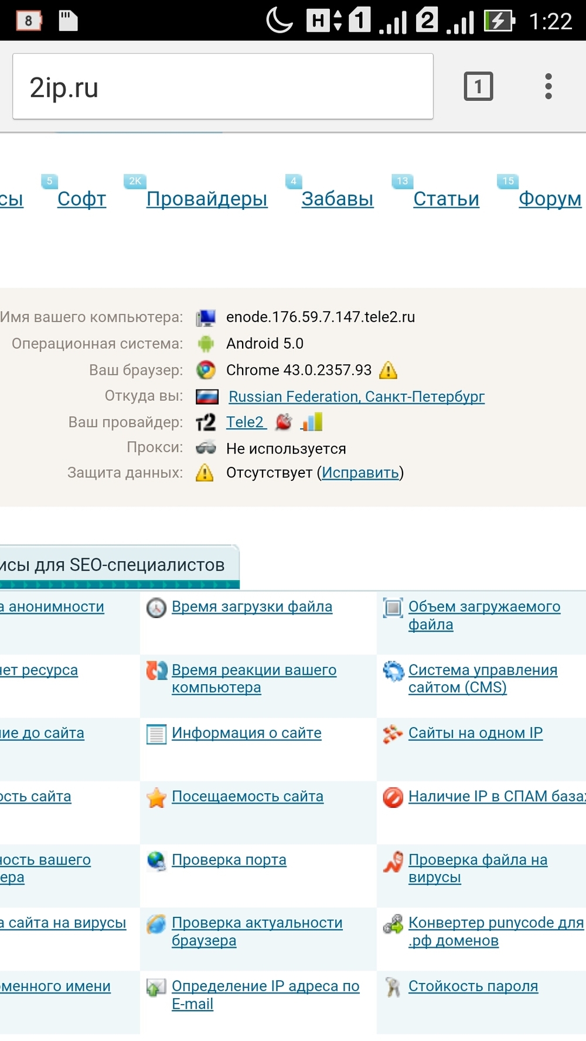Viewport: 586px width, 1041px height.
Task: Open the Провайдеры section
Action: tap(206, 199)
